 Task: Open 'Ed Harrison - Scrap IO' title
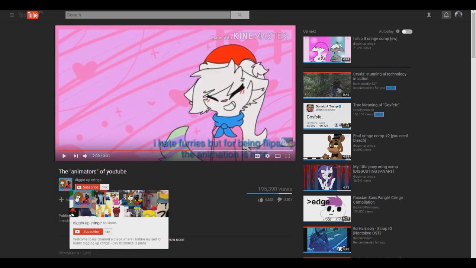[x=373, y=231]
